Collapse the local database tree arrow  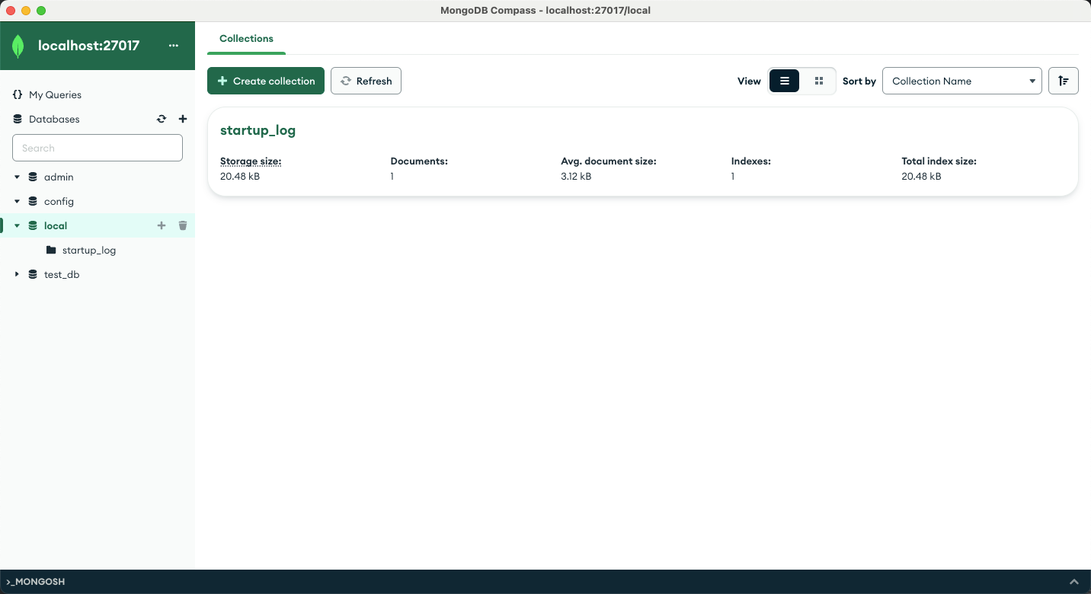point(17,226)
